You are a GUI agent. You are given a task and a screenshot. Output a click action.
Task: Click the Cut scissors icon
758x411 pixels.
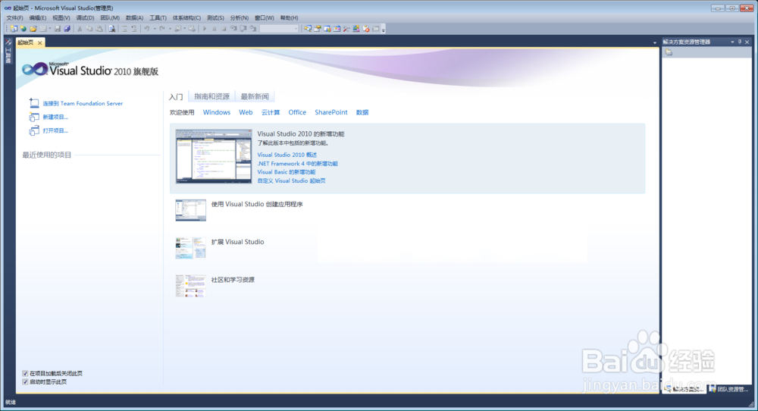[x=80, y=29]
